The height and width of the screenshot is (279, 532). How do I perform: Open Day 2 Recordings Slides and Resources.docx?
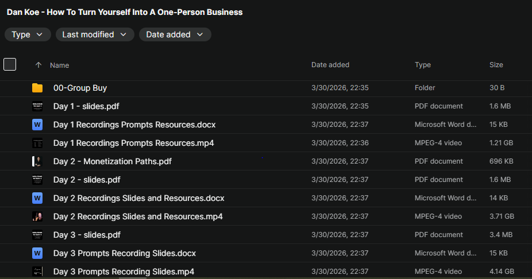click(x=139, y=198)
